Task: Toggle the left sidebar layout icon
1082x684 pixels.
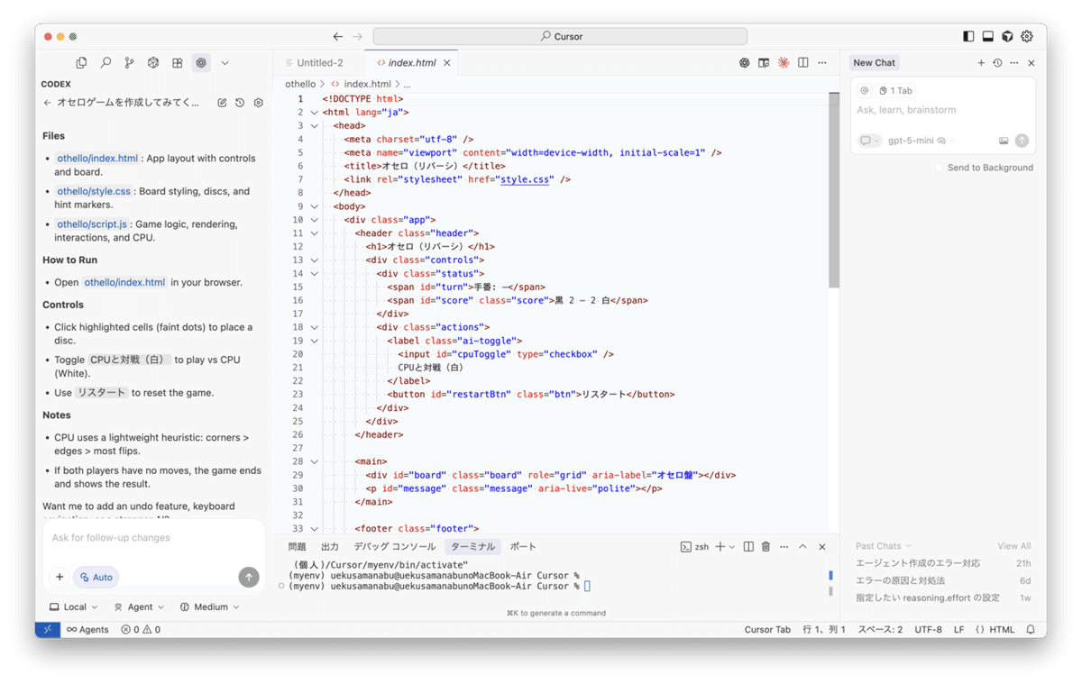Action: point(968,35)
